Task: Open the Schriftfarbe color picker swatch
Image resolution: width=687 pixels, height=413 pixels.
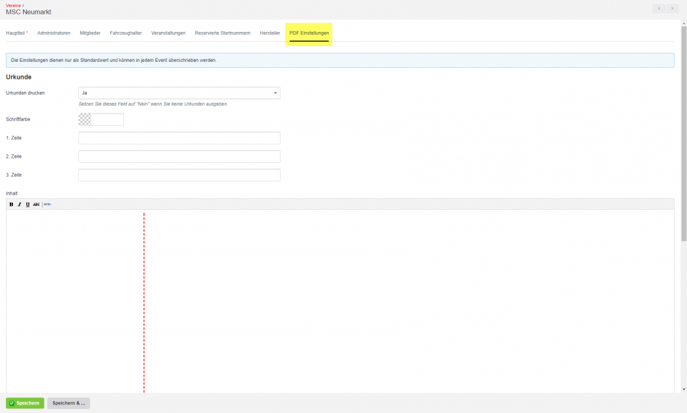Action: point(85,119)
